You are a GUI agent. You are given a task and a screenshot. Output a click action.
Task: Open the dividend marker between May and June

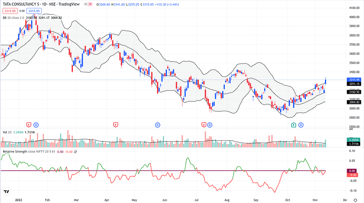[158, 125]
